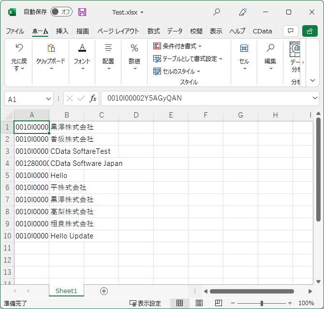Screen dimensions: 324x309
Task: Toggle the AutoSave switch
Action: (61, 12)
